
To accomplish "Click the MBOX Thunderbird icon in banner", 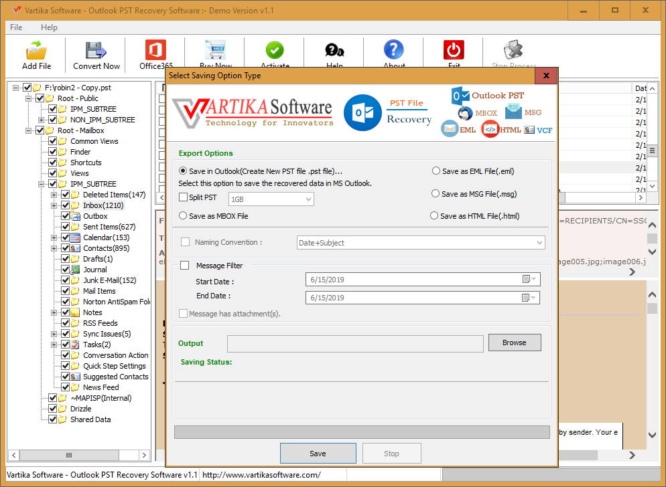I will pyautogui.click(x=465, y=113).
